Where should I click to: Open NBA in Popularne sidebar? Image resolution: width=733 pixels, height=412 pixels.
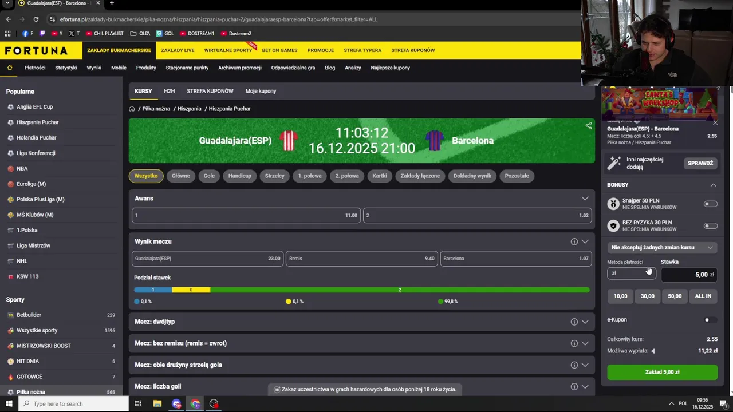coord(22,169)
